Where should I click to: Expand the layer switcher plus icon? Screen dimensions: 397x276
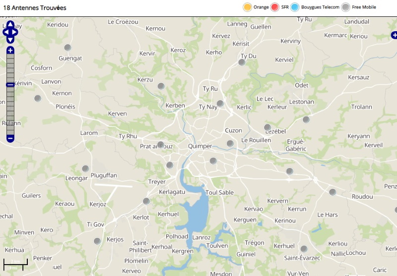click(x=394, y=35)
